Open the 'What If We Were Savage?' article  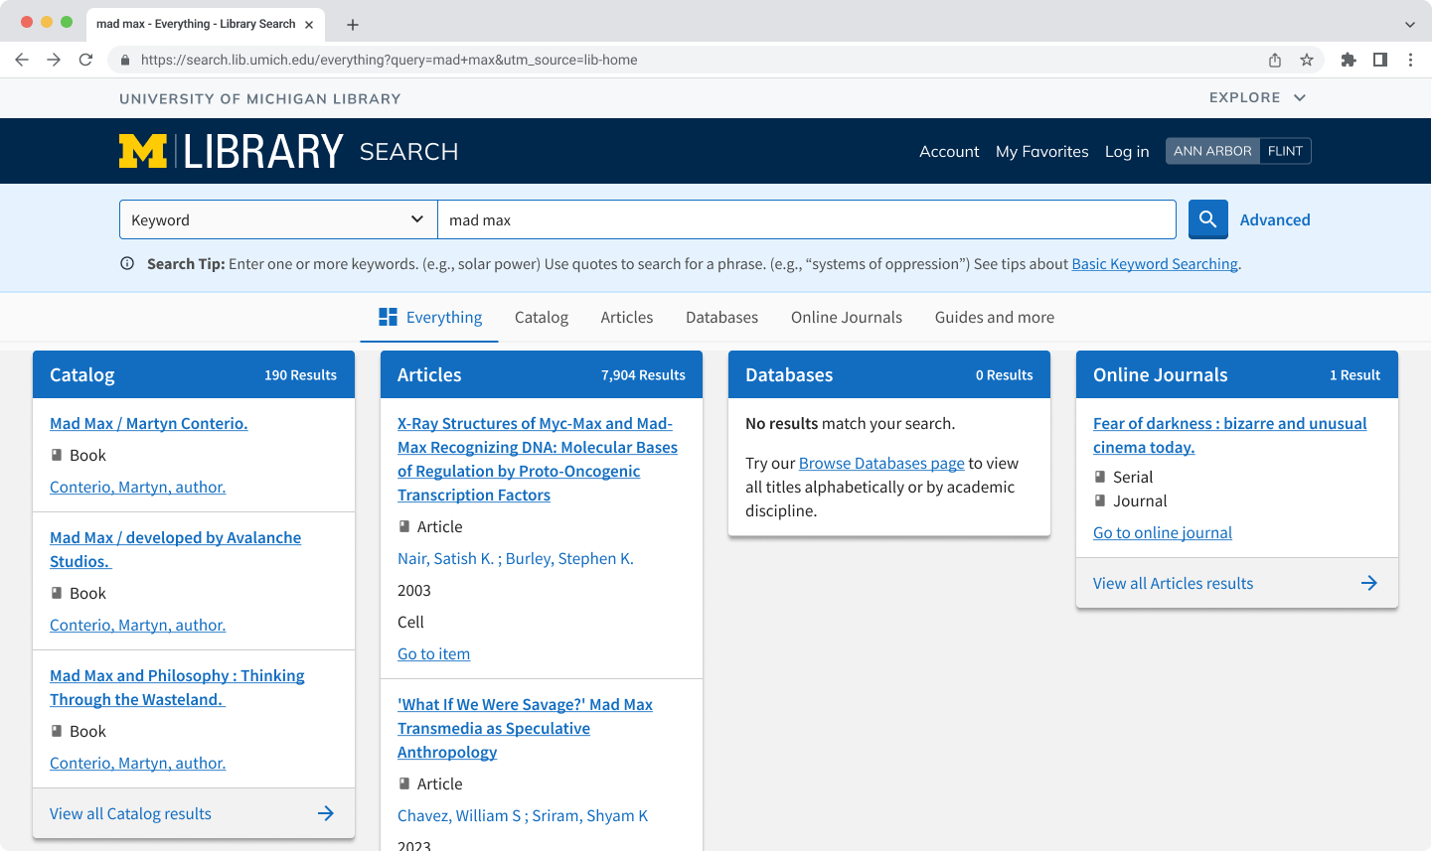(525, 728)
